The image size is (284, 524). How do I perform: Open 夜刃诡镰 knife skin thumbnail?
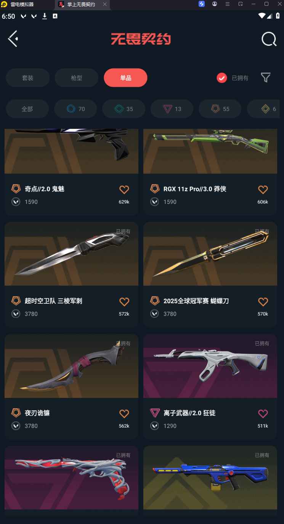pos(71,366)
